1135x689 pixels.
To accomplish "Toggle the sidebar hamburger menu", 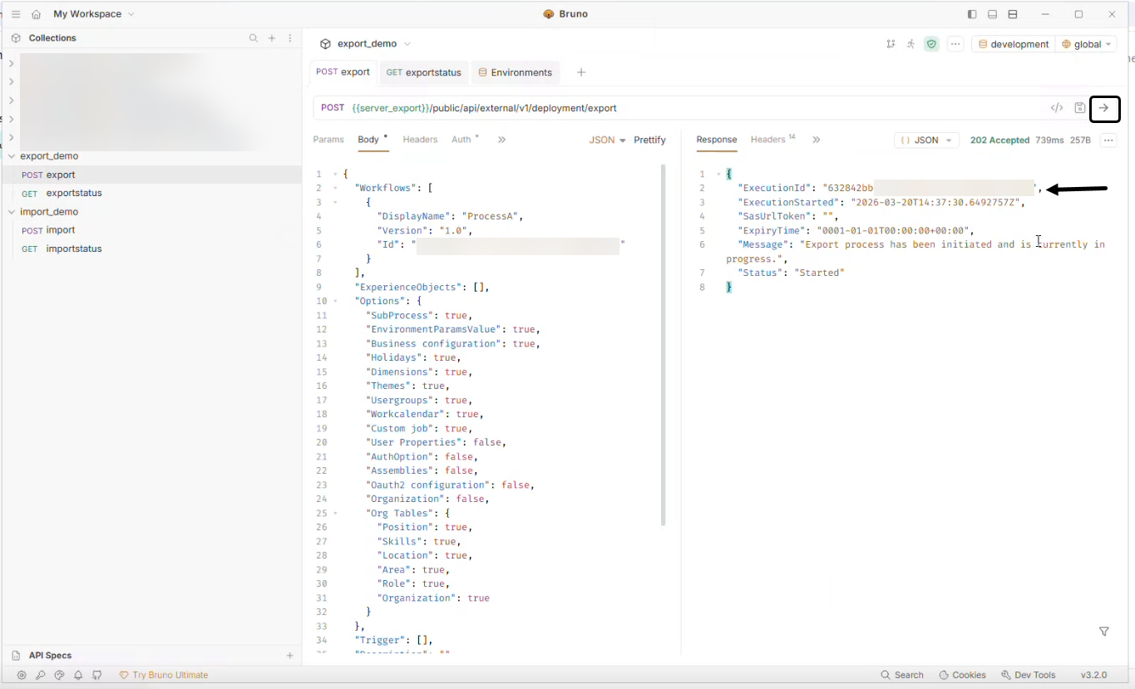I will (16, 14).
